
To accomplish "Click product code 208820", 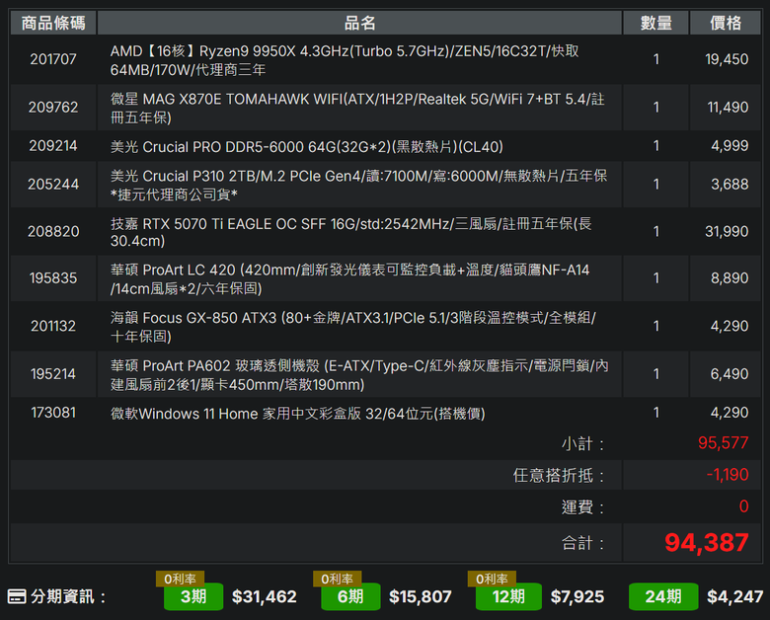I will click(53, 231).
